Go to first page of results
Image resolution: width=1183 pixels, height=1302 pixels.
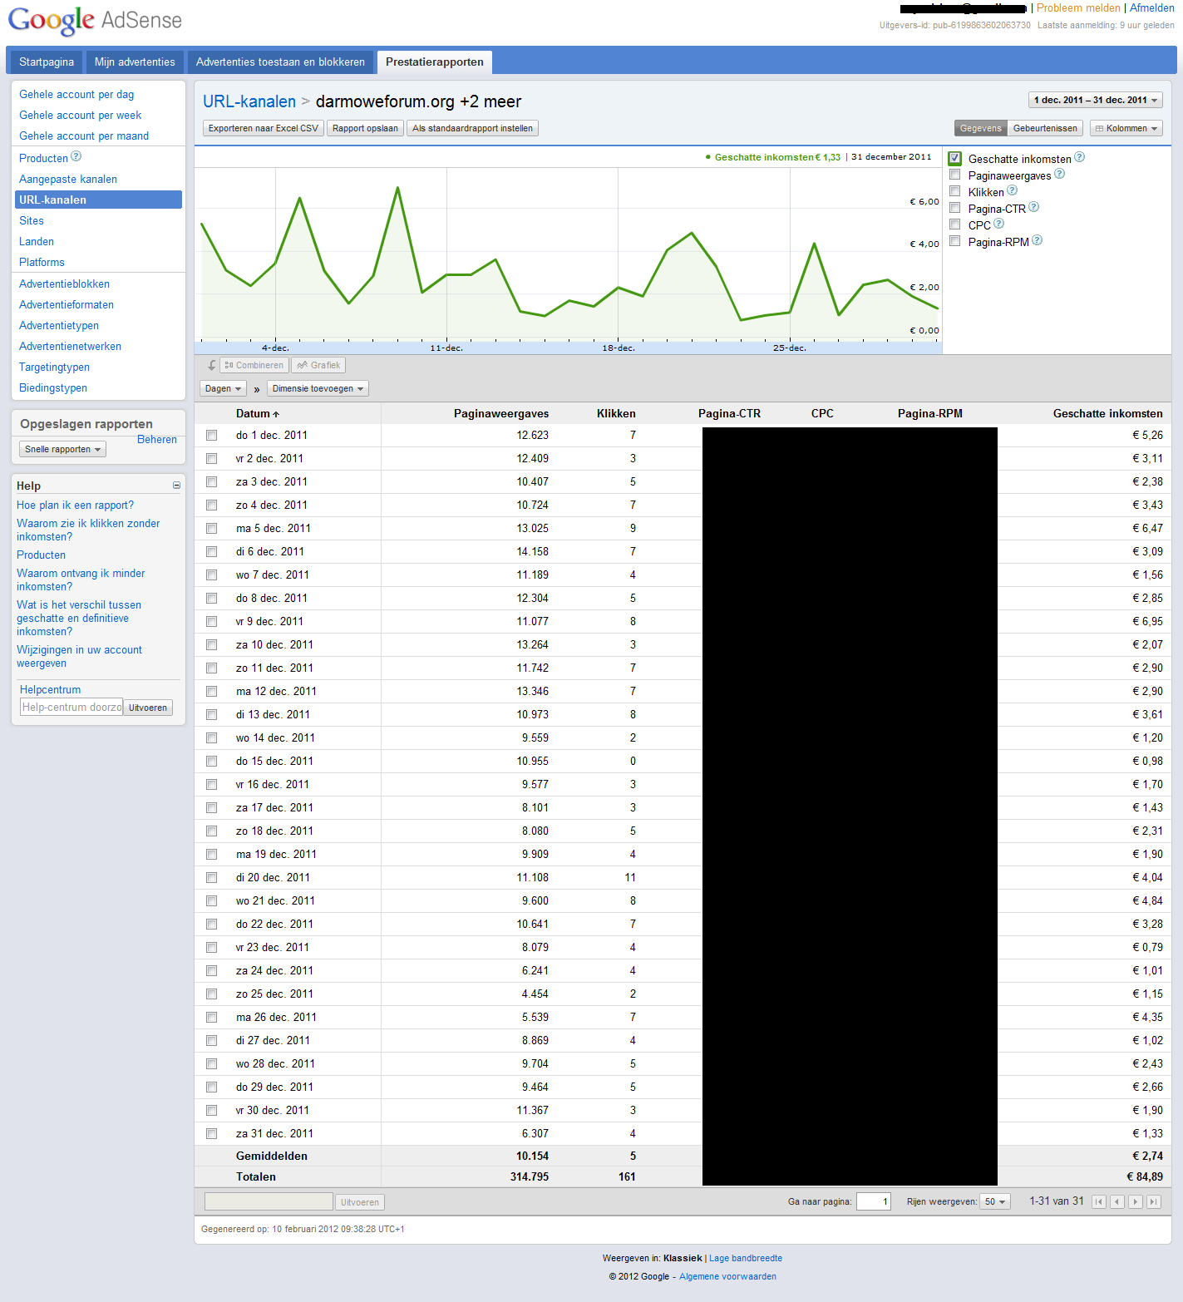1099,1201
